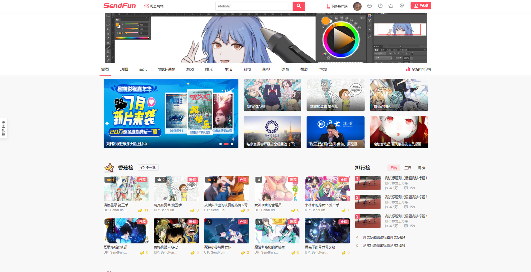Open the 舞蹈·偶像 category
Viewport: 531px width, 272px height.
(167, 69)
